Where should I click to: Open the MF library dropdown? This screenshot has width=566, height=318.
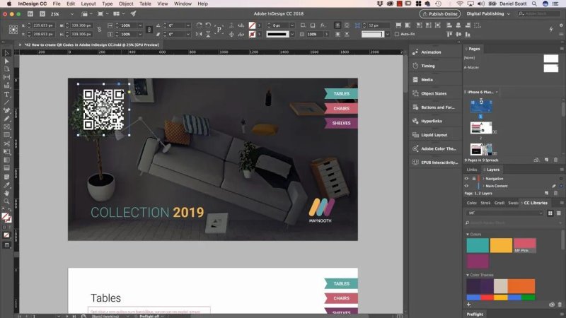coord(504,213)
